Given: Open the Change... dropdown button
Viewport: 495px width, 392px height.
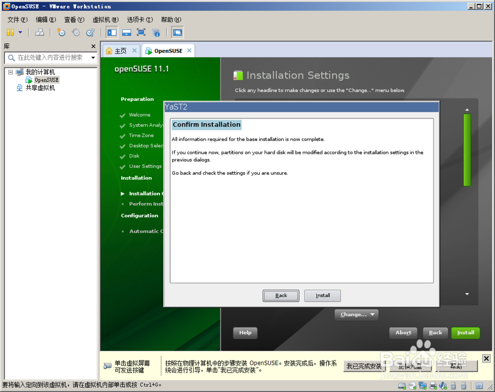Looking at the screenshot, I should (356, 315).
